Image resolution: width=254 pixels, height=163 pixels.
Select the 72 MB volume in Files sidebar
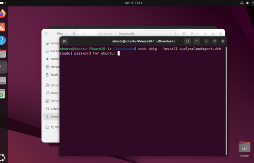pyautogui.click(x=52, y=127)
